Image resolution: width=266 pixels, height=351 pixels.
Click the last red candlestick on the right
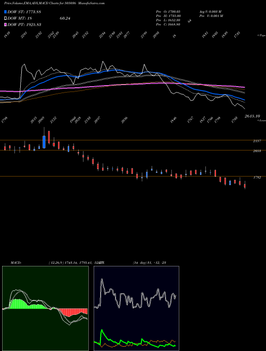pos(245,186)
